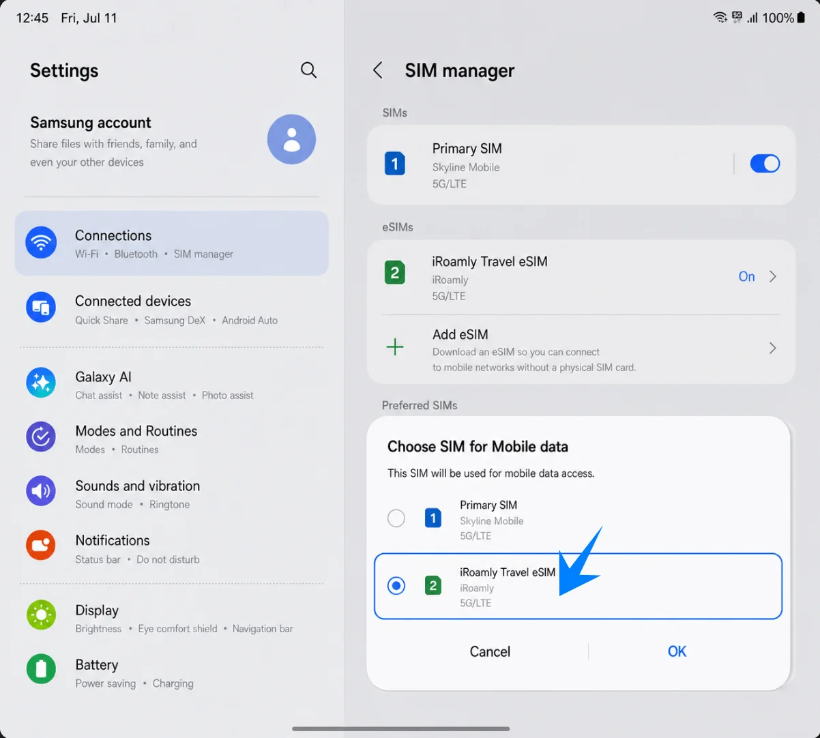Open Display settings
The height and width of the screenshot is (738, 820).
[171, 618]
